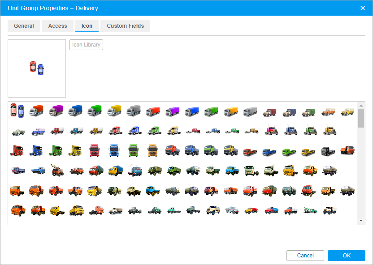Viewport: 373px width, 265px height.
Task: Cancel the unit group properties dialog
Action: (305, 256)
